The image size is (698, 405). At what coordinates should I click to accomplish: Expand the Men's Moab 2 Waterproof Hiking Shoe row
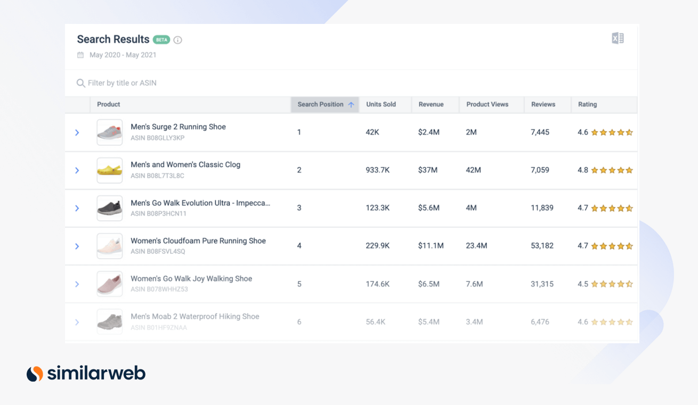point(77,321)
